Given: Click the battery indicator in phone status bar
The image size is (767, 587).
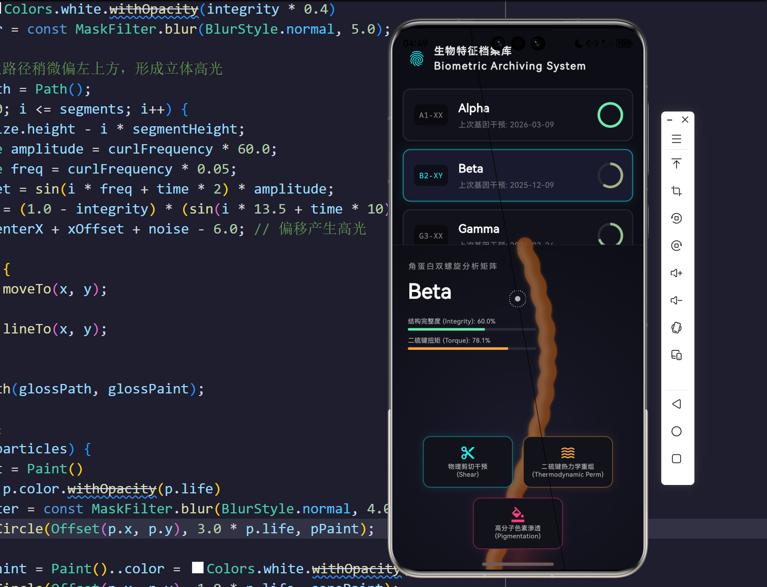Looking at the screenshot, I should [x=624, y=43].
